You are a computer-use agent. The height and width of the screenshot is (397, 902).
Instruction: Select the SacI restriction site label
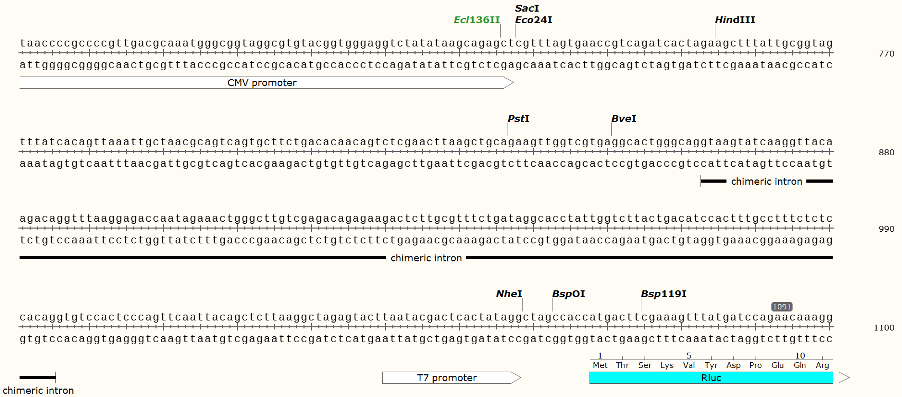[527, 8]
